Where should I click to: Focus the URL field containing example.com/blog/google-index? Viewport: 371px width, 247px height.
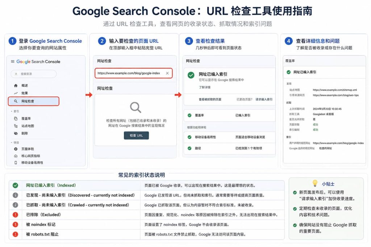pos(134,73)
